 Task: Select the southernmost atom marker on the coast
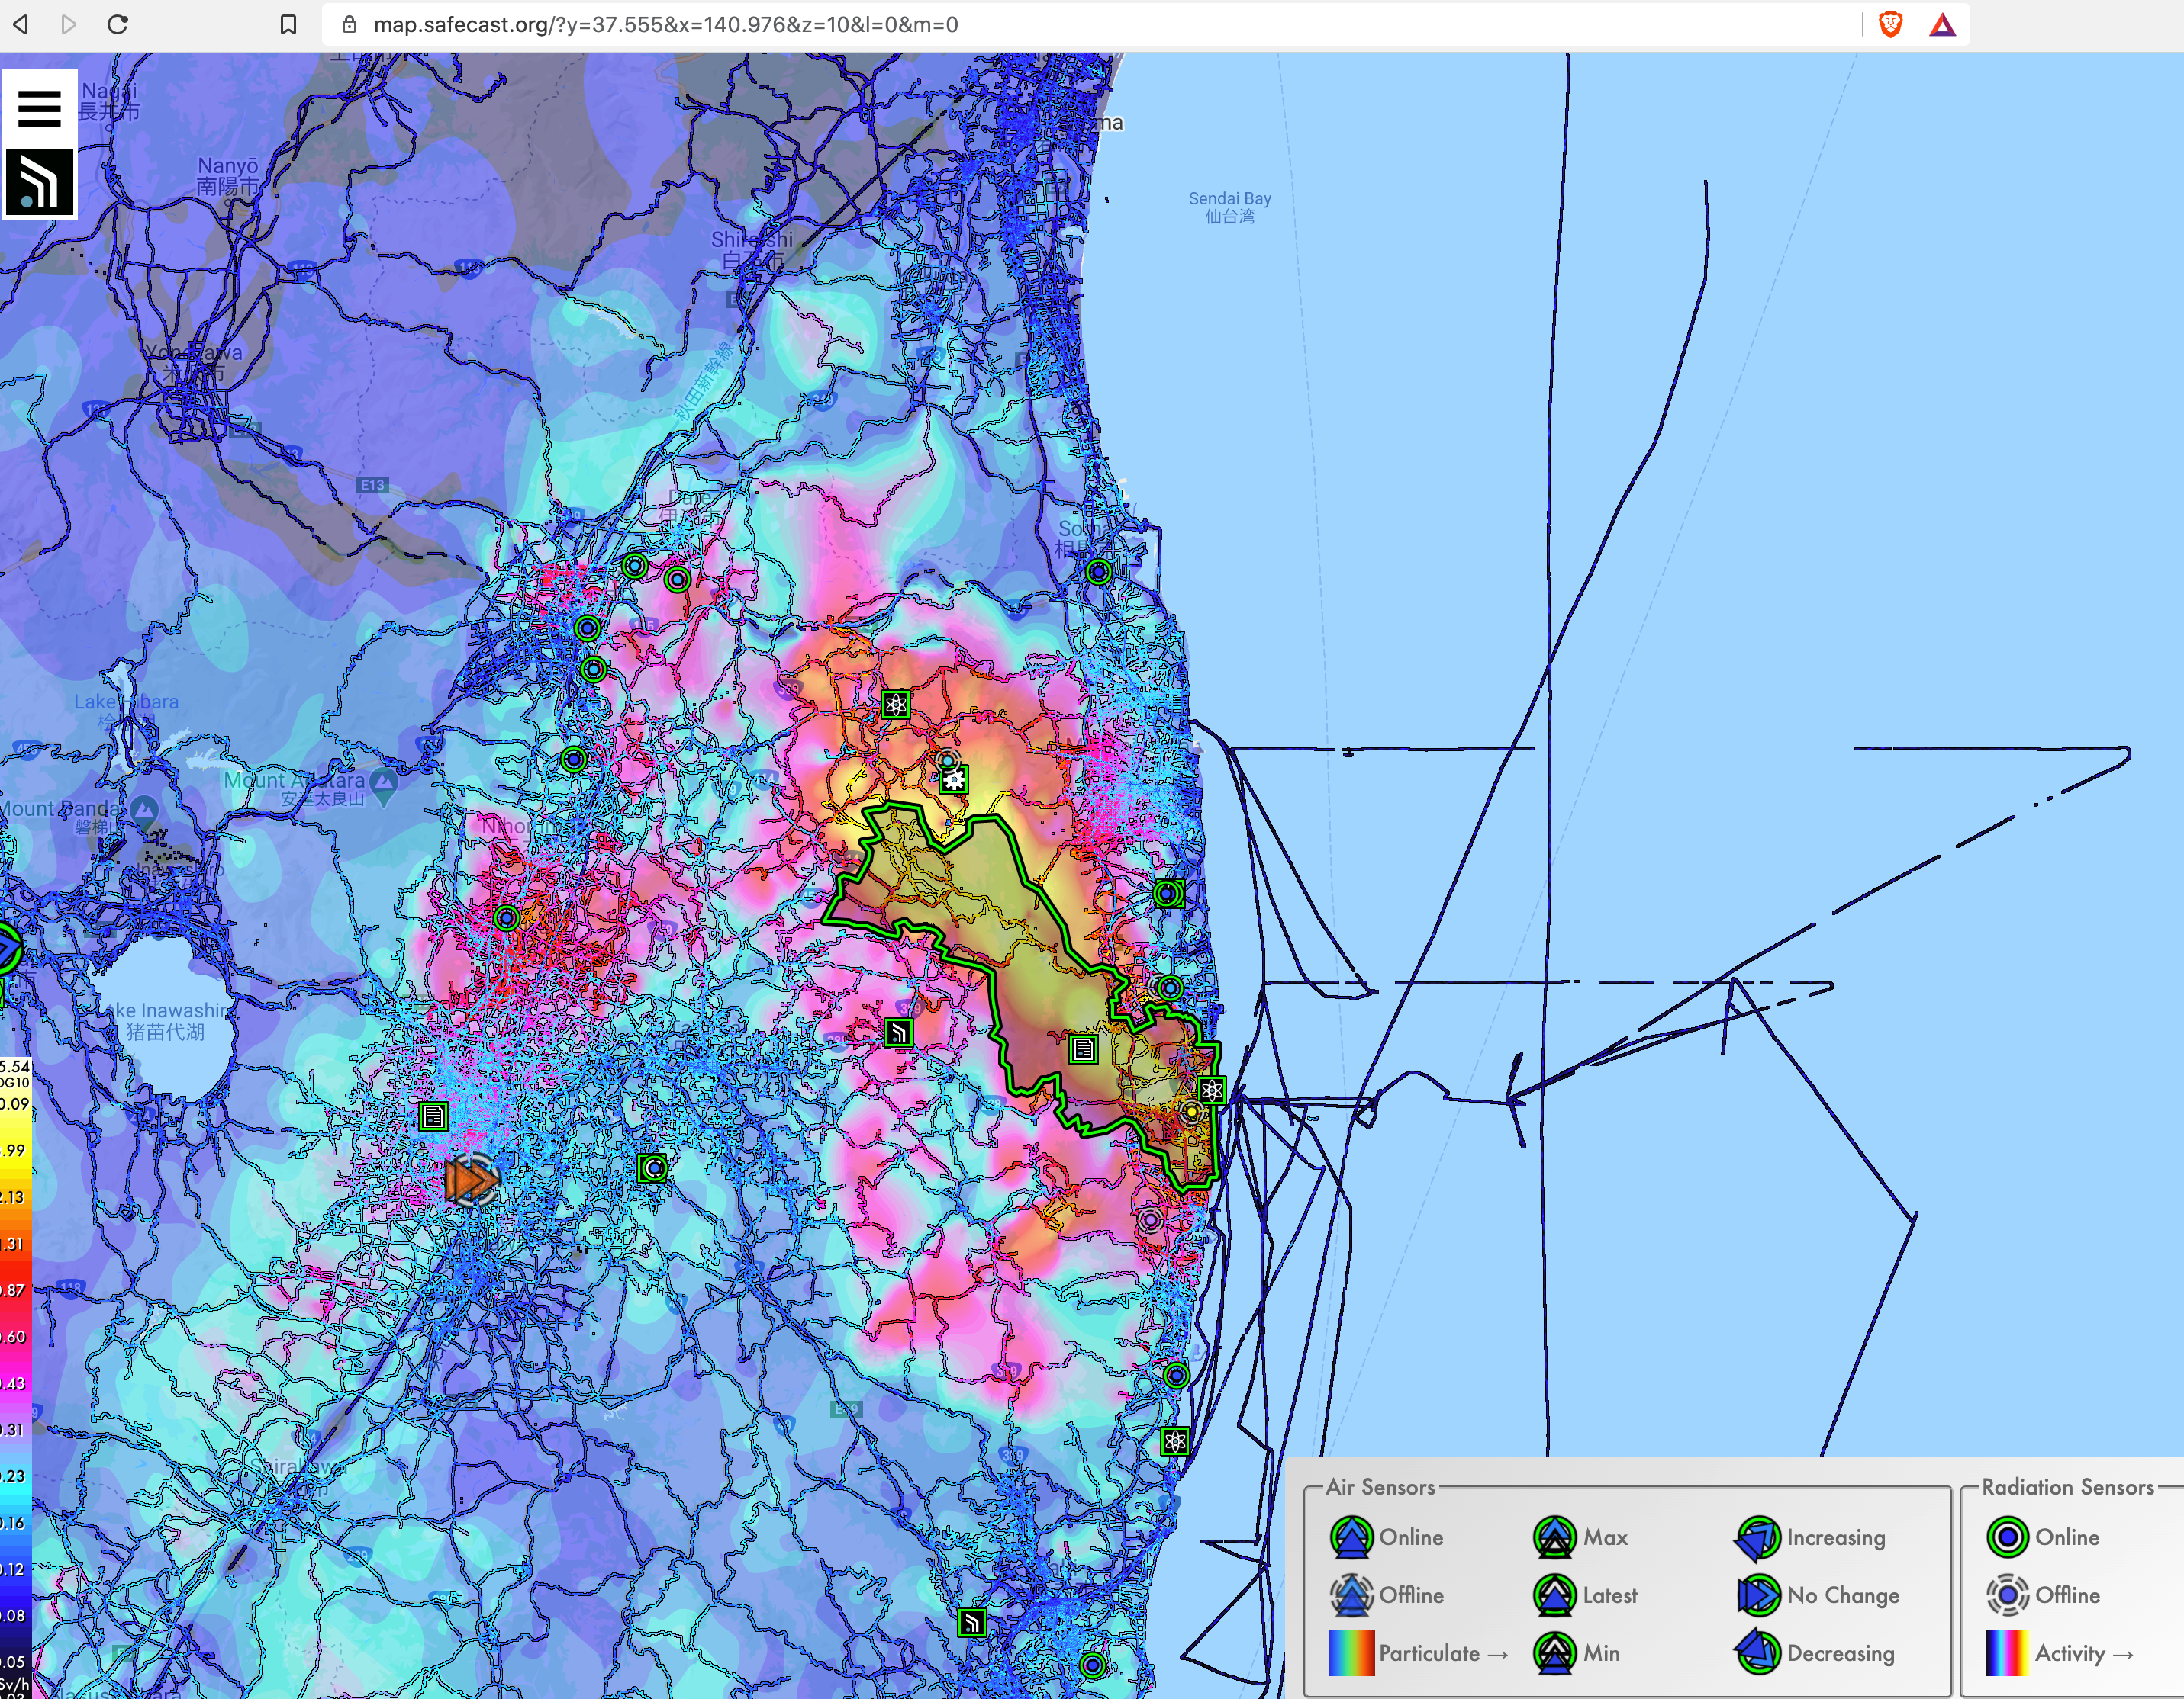click(1175, 1441)
